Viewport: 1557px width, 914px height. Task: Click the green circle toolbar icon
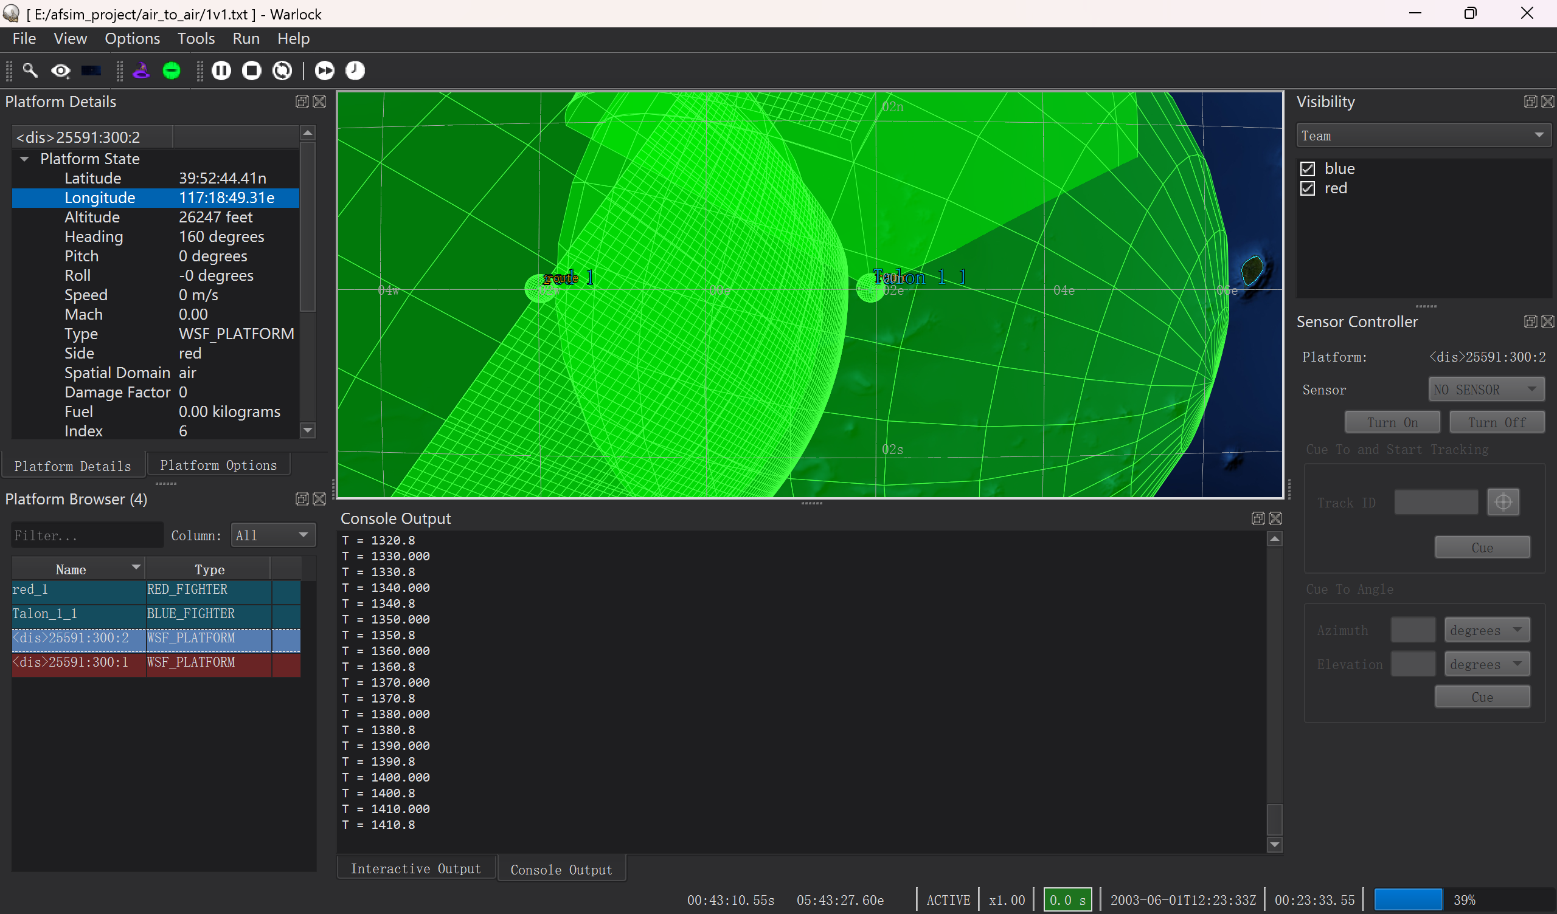(172, 70)
